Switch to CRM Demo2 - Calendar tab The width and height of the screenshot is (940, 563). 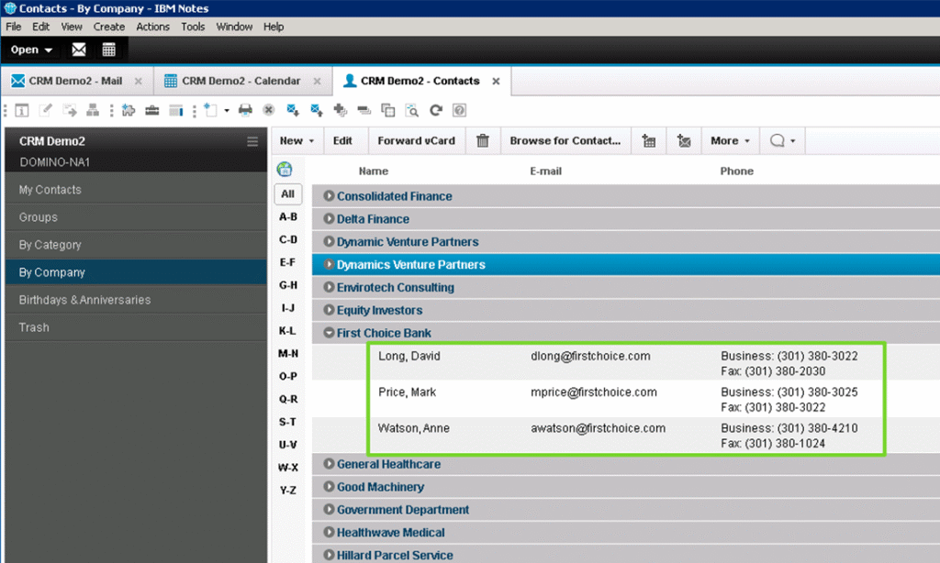(241, 81)
